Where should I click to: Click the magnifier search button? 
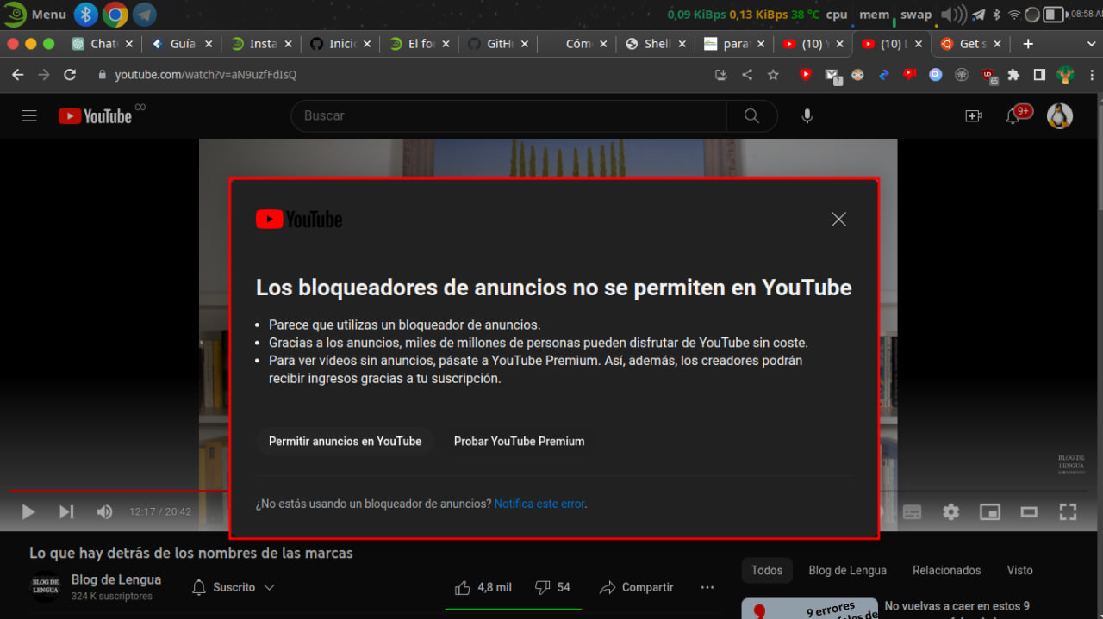(x=751, y=115)
